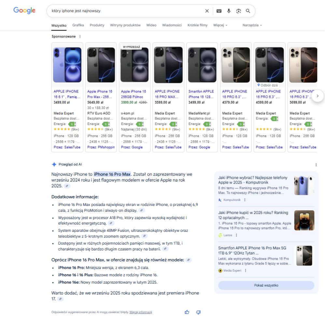Open the Więcej informacji link
The height and width of the screenshot is (322, 325).
pos(141,312)
